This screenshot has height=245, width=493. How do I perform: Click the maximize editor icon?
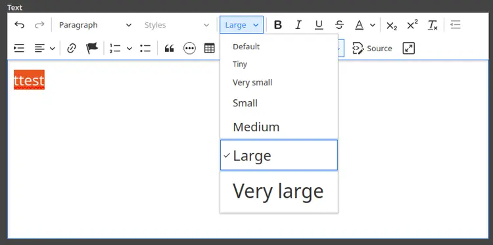point(408,49)
